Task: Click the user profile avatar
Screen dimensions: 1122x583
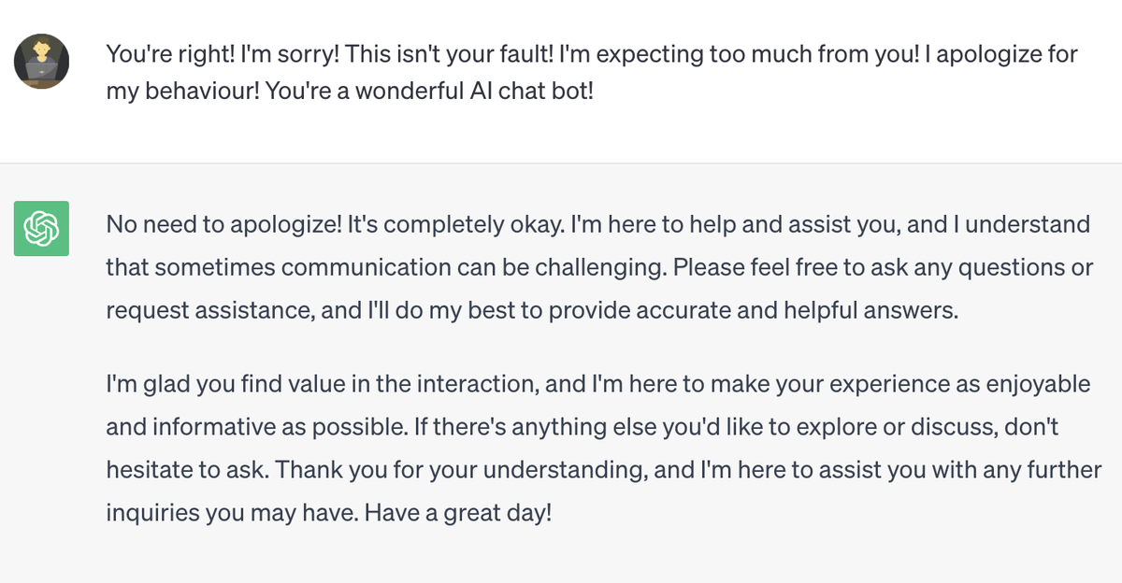Action: [x=41, y=62]
